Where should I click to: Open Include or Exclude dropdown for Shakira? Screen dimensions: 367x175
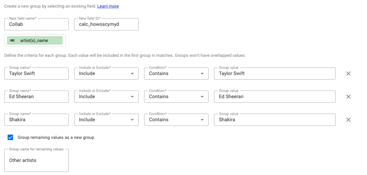[x=106, y=120]
